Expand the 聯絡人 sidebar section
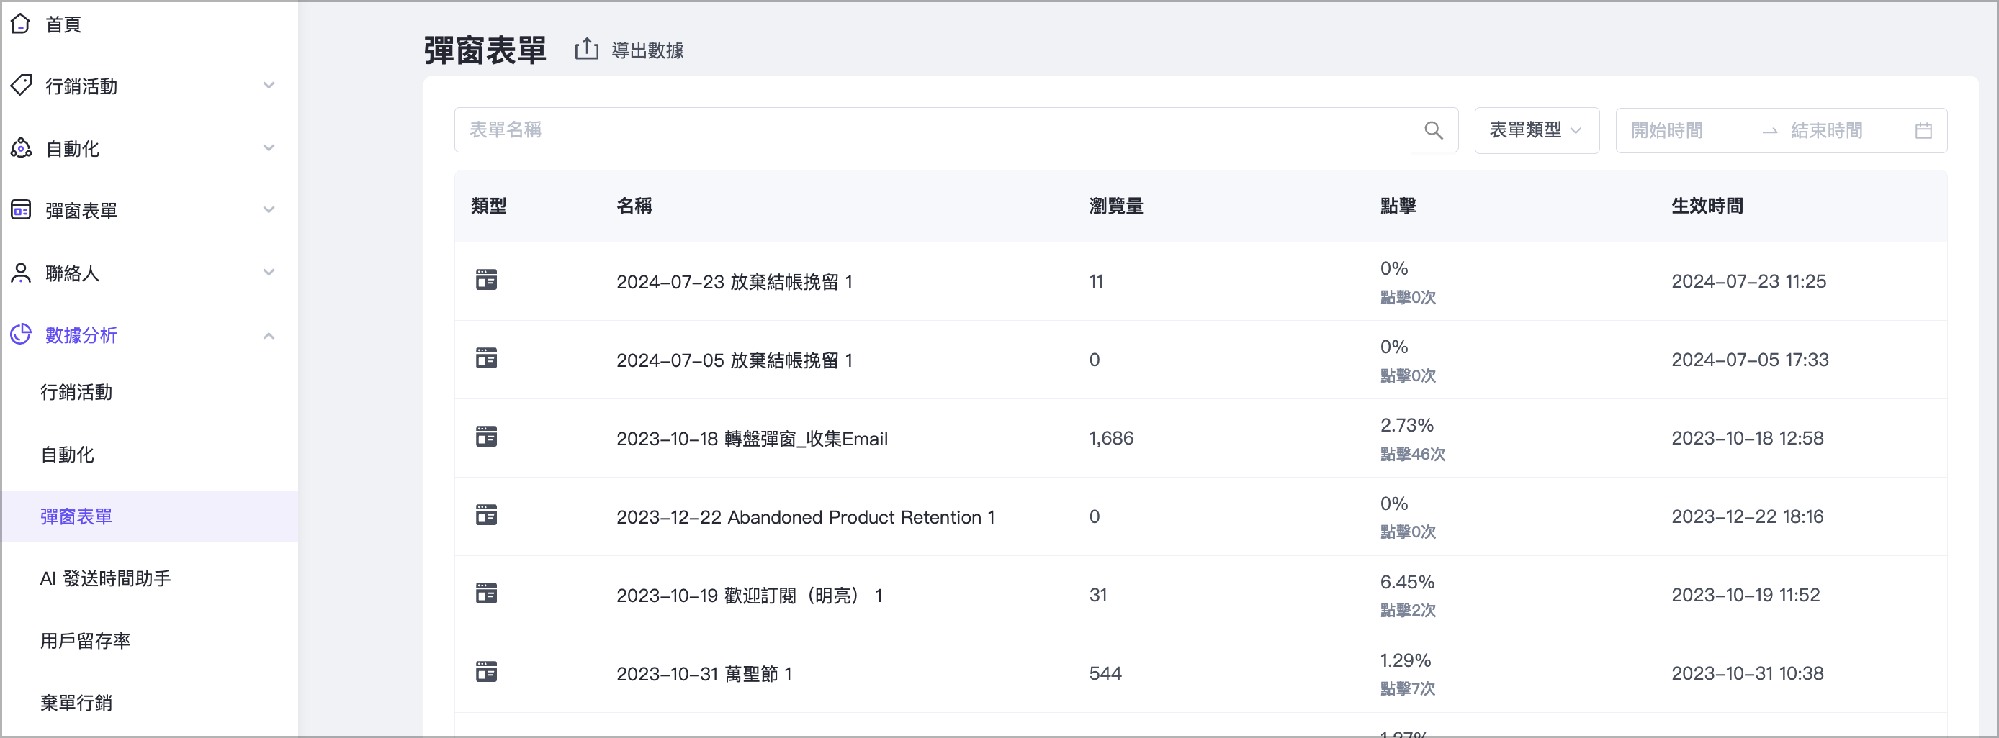The width and height of the screenshot is (1999, 738). coord(269,273)
